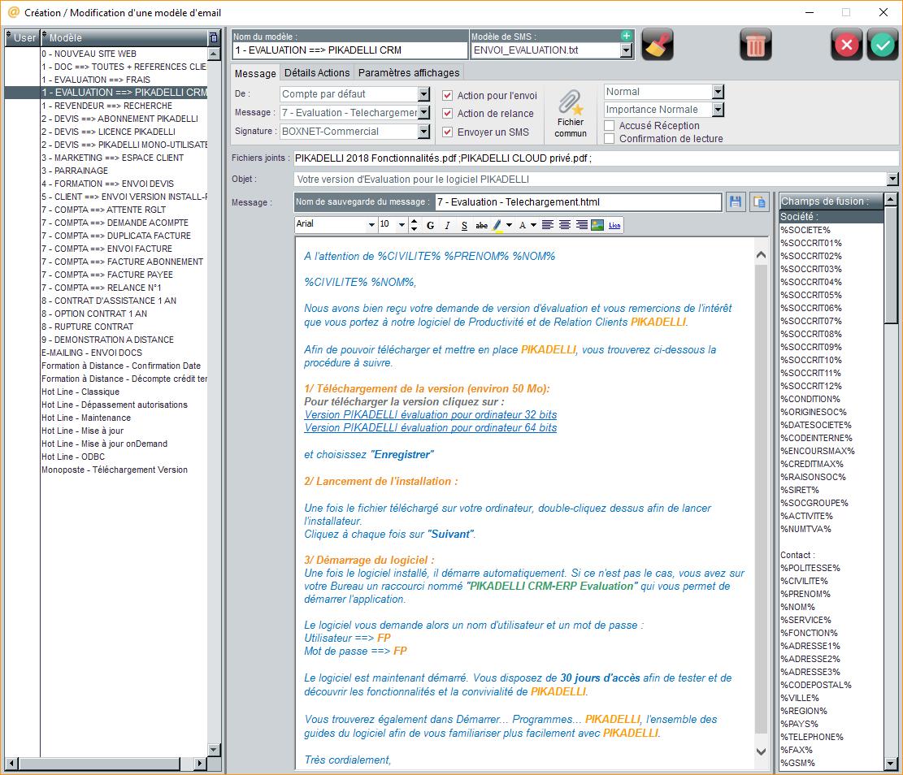Screen dimensions: 903x775
Task: Validate with the green checkmark button
Action: click(882, 45)
